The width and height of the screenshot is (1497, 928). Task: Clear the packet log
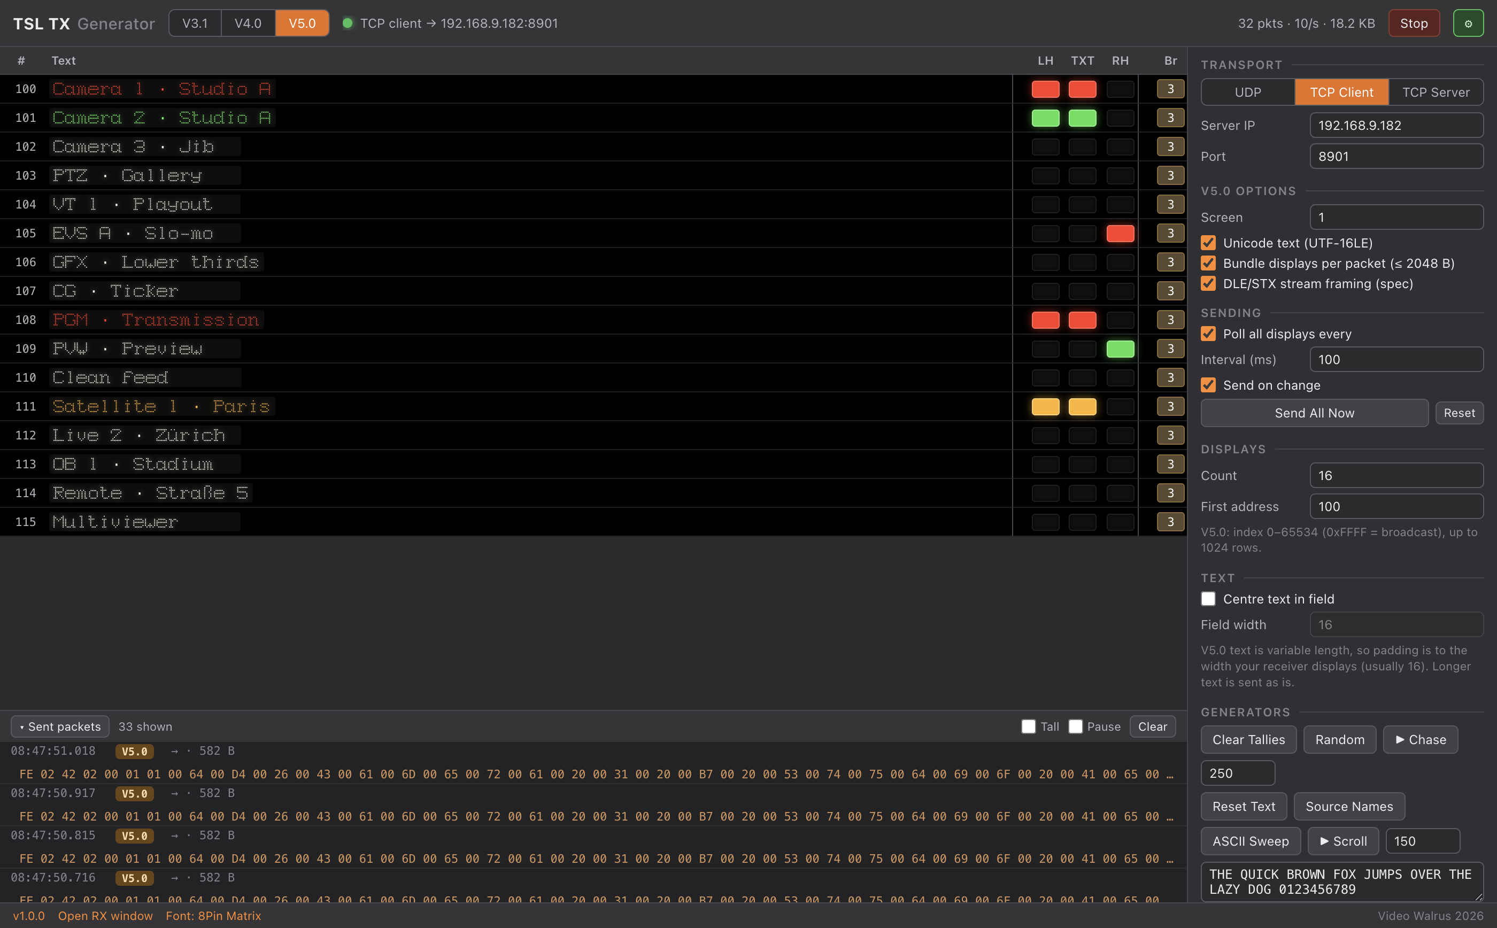point(1152,726)
